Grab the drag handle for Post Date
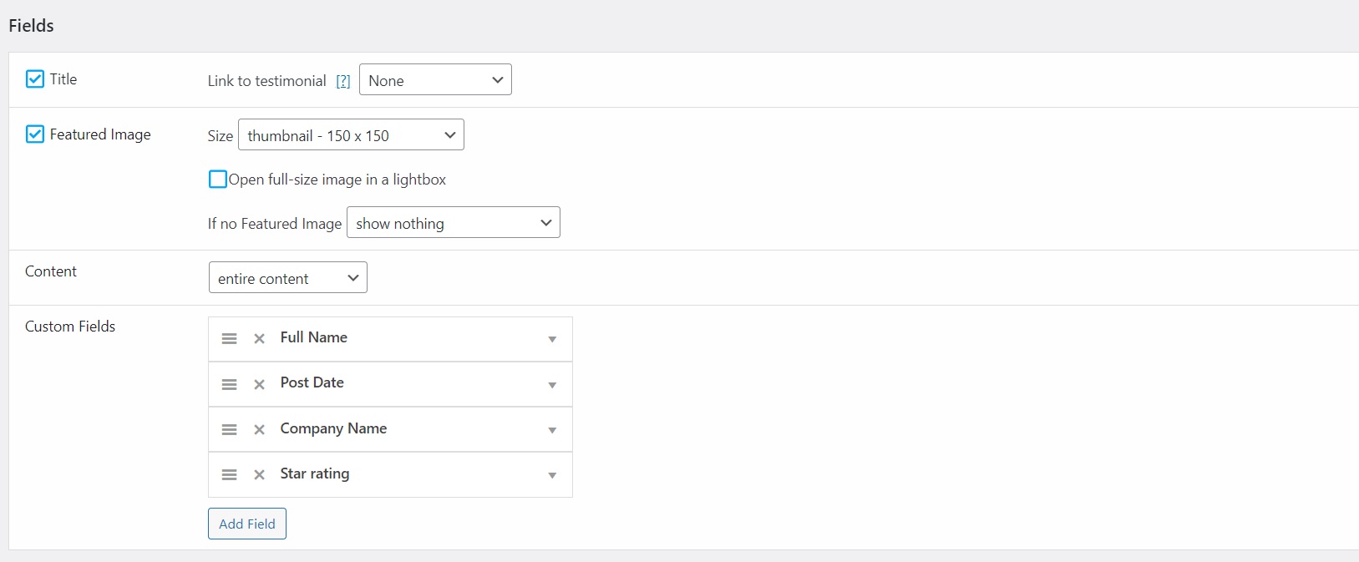1359x562 pixels. pyautogui.click(x=229, y=384)
